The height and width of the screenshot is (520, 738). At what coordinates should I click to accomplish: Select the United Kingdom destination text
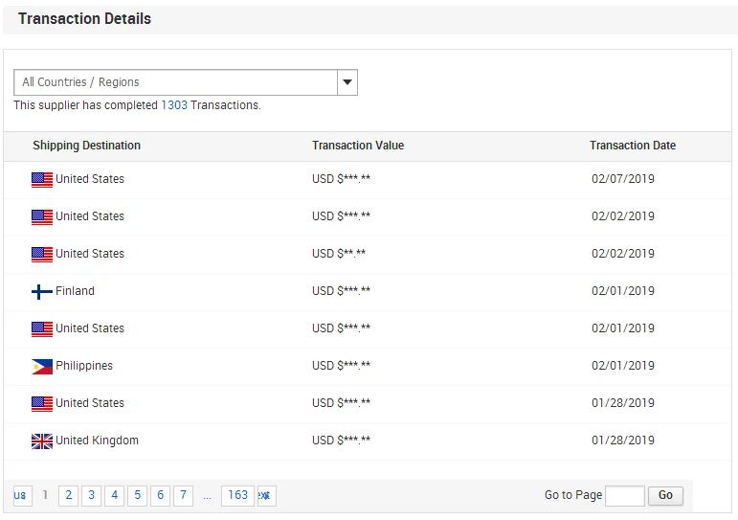pyautogui.click(x=97, y=441)
